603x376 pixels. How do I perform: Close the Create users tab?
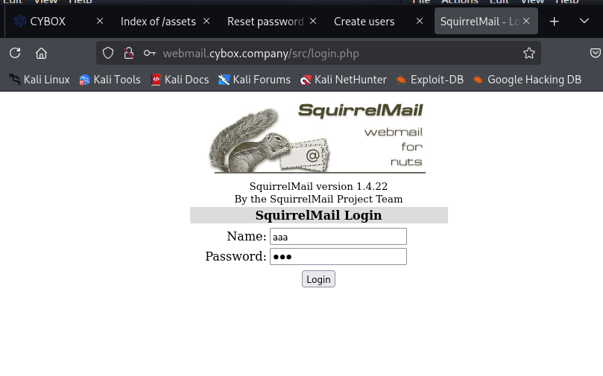tap(420, 22)
